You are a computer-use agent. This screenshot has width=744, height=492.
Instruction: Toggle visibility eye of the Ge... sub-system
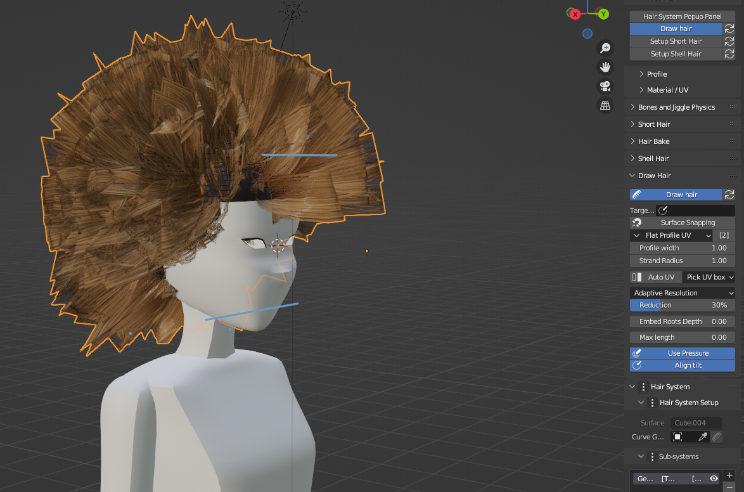(x=713, y=479)
